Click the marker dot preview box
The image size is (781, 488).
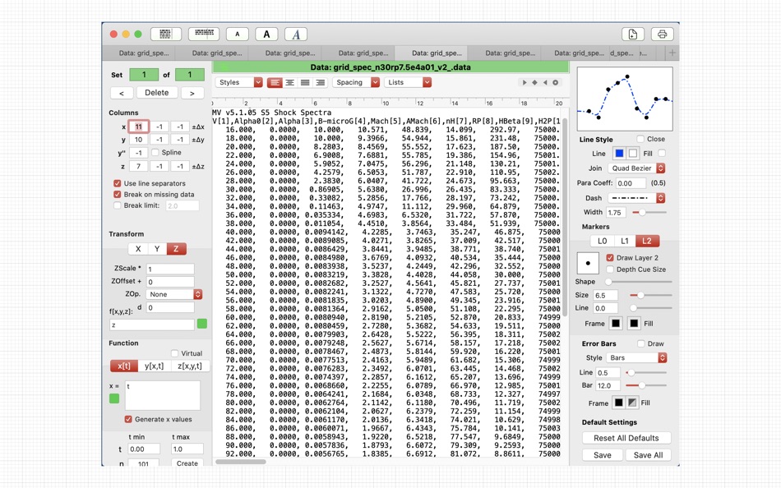pyautogui.click(x=588, y=263)
